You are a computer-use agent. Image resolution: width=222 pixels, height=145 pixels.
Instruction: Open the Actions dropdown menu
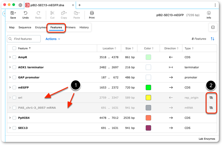(x=53, y=39)
